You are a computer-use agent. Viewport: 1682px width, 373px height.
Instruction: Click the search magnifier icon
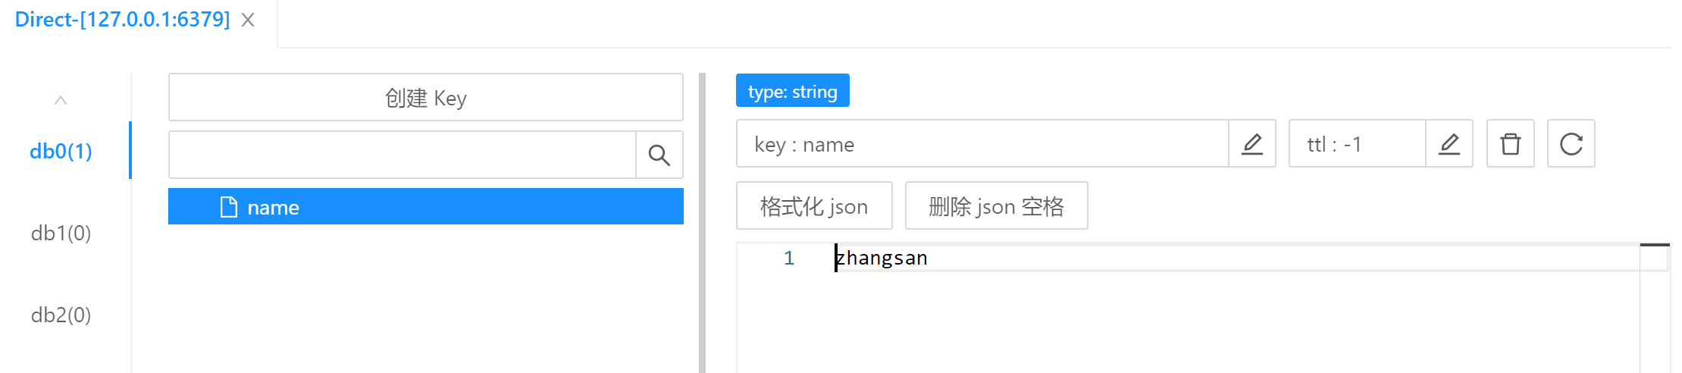(659, 155)
